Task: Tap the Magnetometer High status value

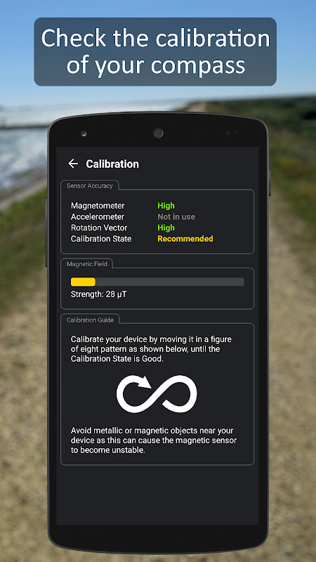Action: point(166,206)
